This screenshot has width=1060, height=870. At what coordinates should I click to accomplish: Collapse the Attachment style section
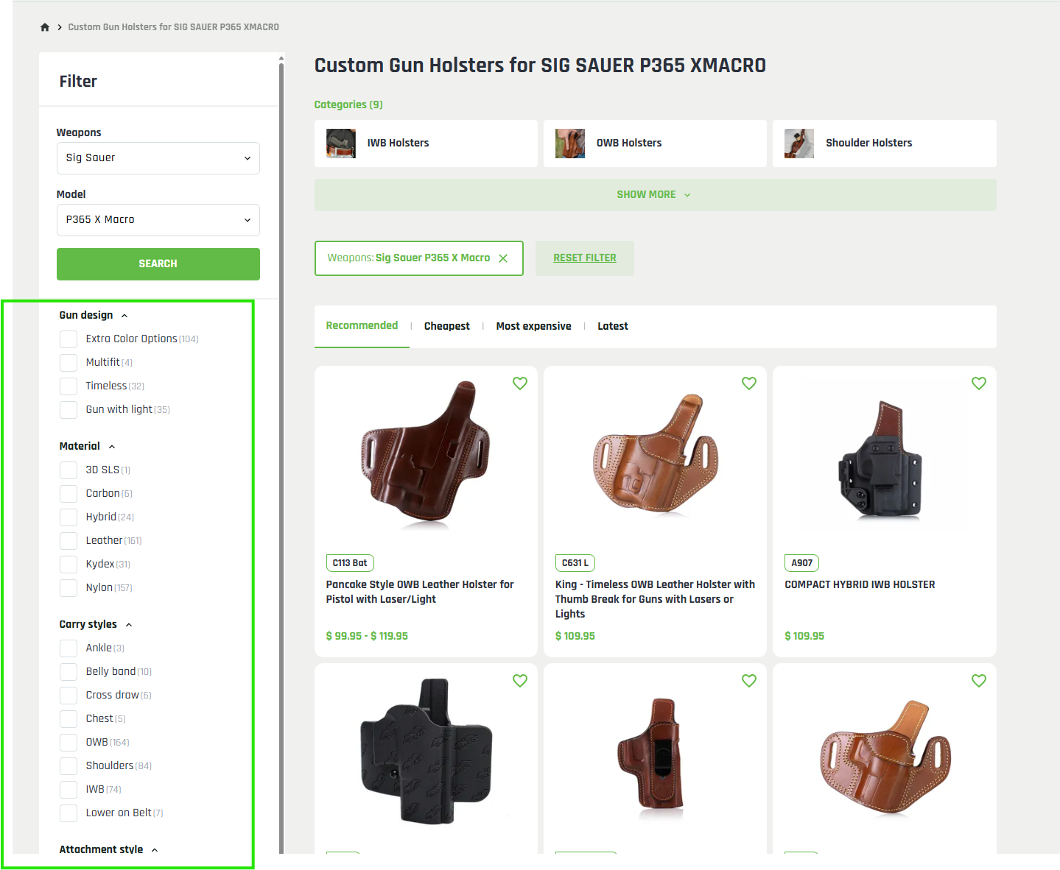coord(109,849)
